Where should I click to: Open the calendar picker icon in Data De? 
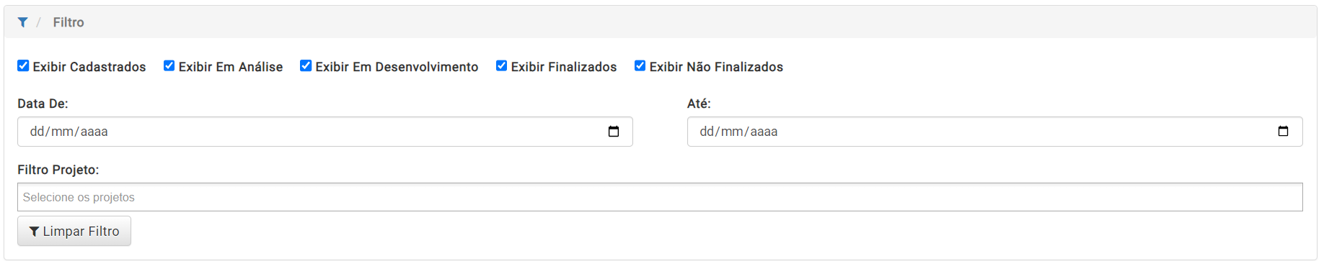pyautogui.click(x=614, y=132)
